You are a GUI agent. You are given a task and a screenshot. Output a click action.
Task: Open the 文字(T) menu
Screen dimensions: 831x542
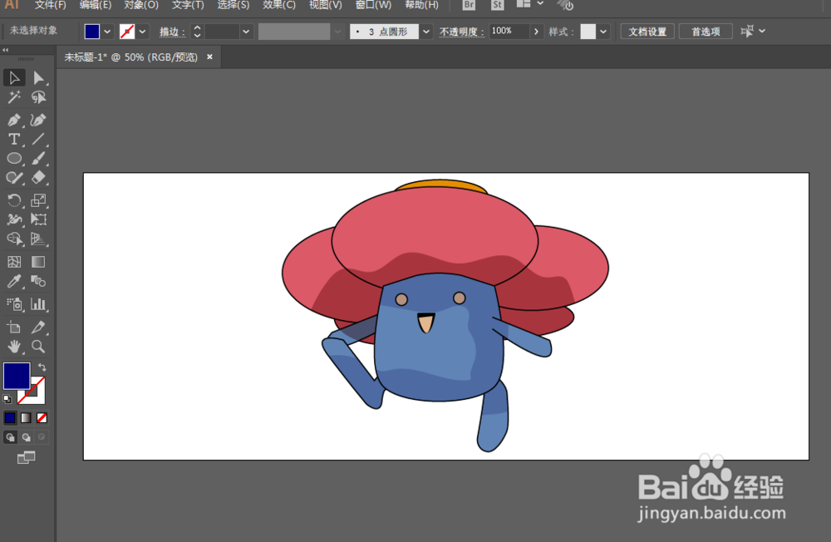(188, 5)
